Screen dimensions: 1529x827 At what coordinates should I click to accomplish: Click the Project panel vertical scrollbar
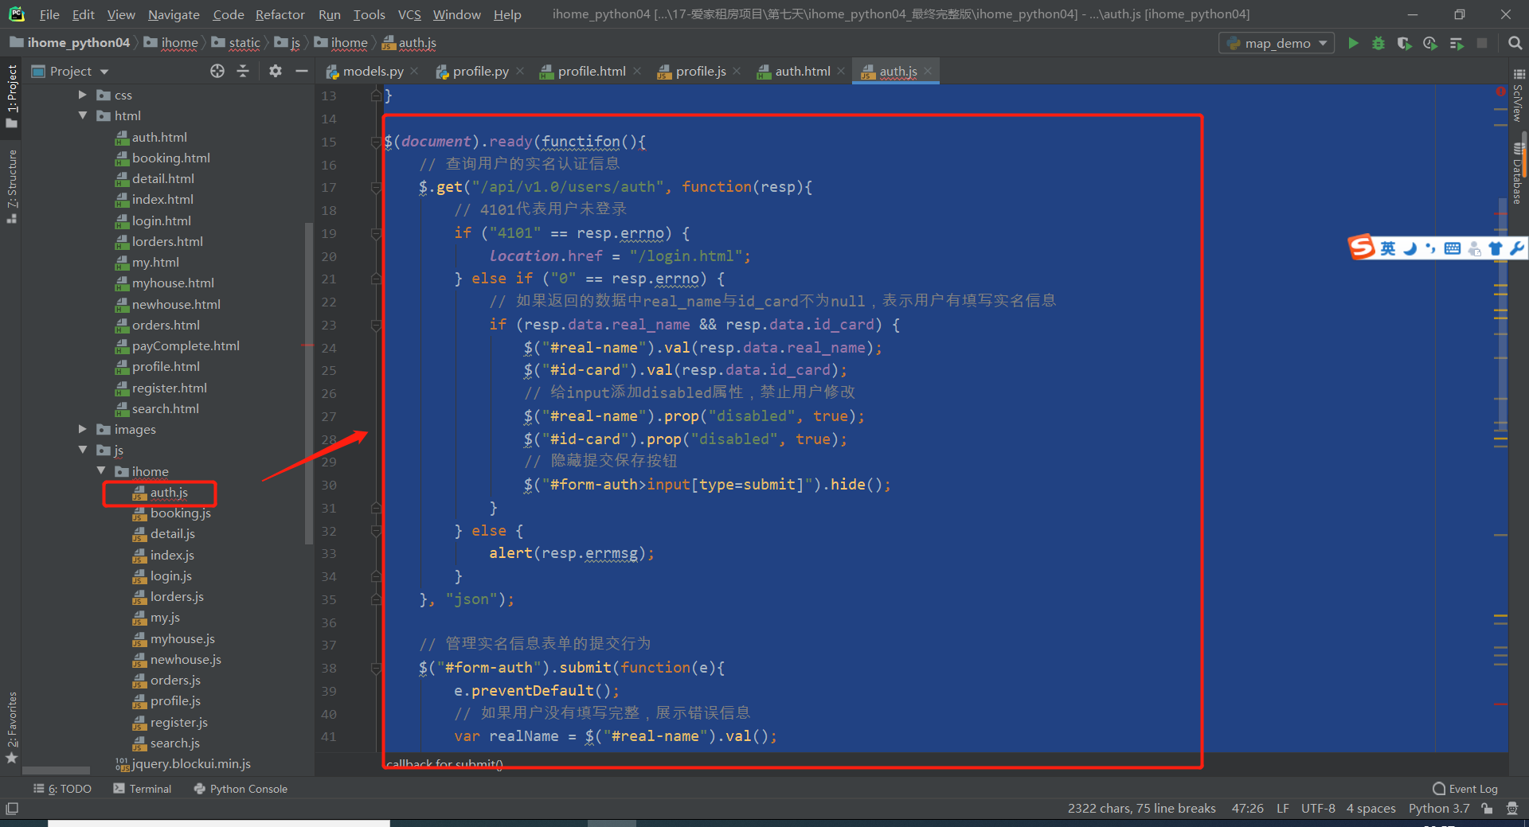308,384
